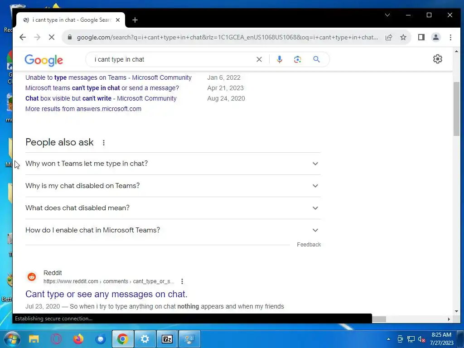The height and width of the screenshot is (348, 464).
Task: Open the network tray icon
Action: tap(411, 339)
